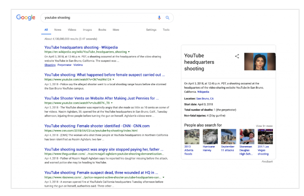The height and width of the screenshot is (196, 304).
Task: Click 'Non-fatal injuries' line
Action: pyautogui.click(x=205, y=115)
